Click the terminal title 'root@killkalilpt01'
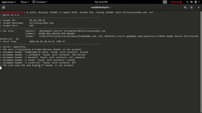 [x=101, y=8]
